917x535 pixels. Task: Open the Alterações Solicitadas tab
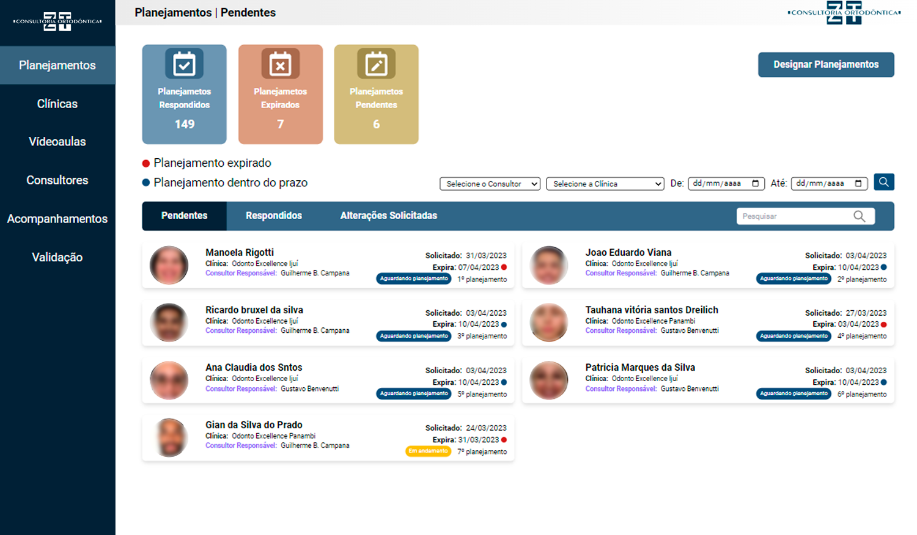(x=388, y=216)
